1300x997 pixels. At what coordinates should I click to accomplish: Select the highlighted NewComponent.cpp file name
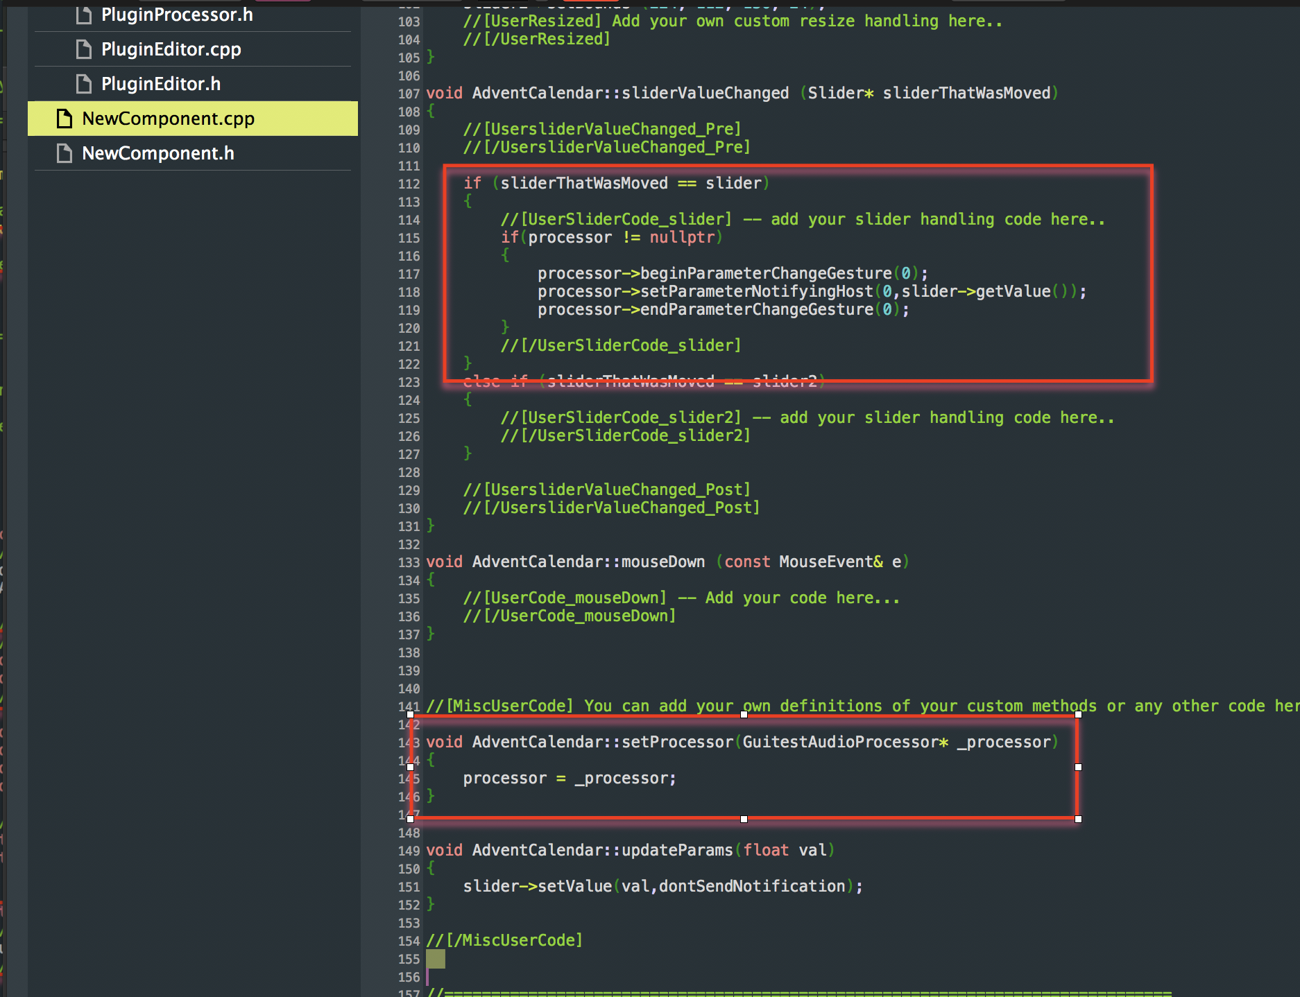[x=168, y=119]
